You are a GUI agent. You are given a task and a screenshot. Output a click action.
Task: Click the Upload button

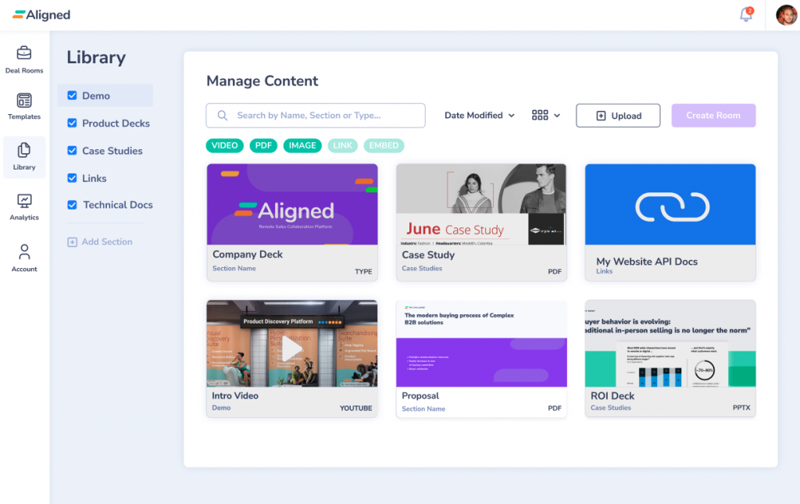[618, 115]
